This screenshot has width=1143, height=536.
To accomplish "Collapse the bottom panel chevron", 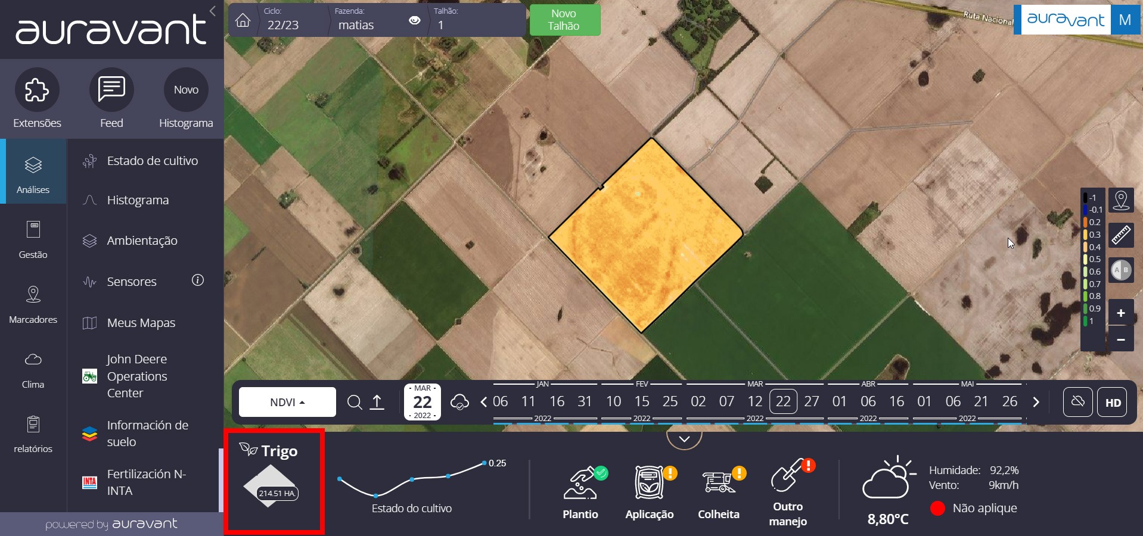I will coord(684,439).
